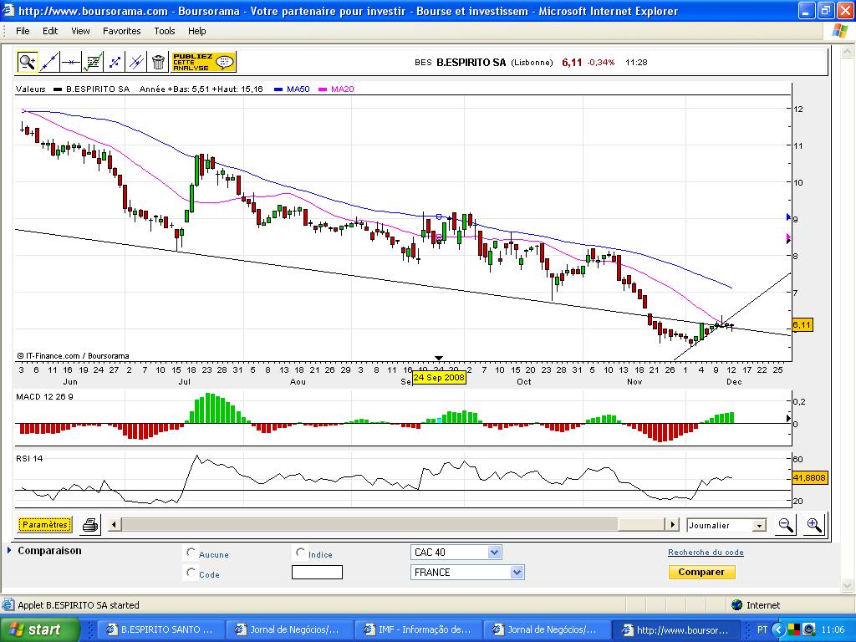
Task: Click the B.ESPIRITO SA stock title
Action: 471,62
